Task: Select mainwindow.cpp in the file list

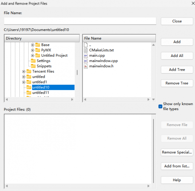Action: 103,61
